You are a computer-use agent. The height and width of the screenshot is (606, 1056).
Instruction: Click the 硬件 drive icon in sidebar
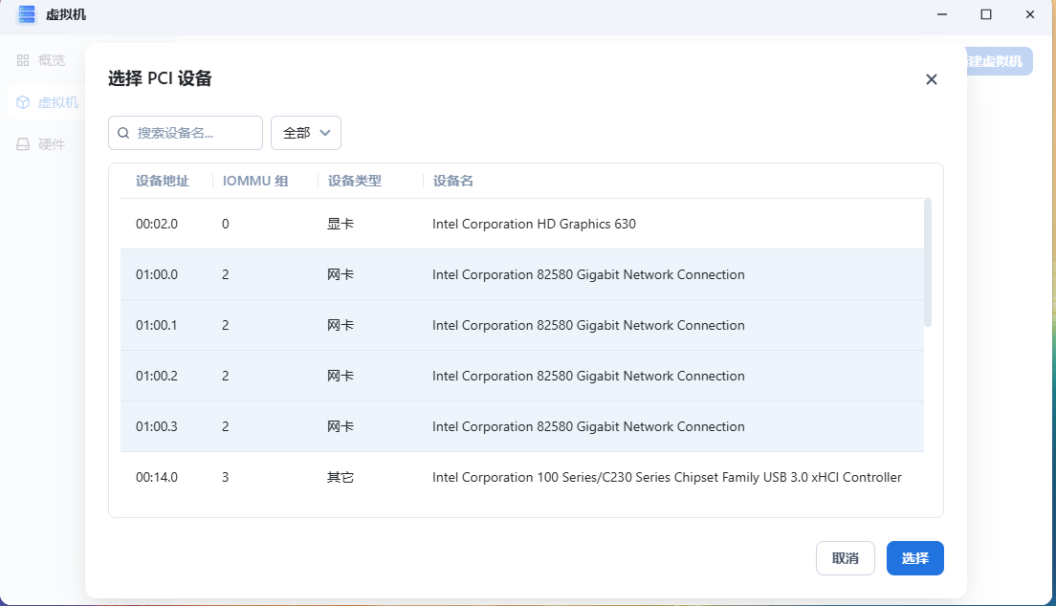click(x=23, y=144)
